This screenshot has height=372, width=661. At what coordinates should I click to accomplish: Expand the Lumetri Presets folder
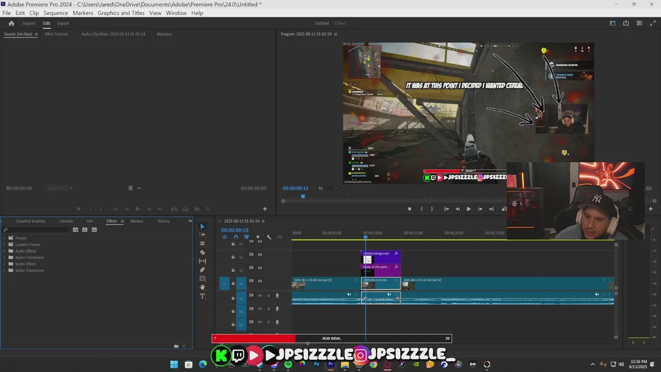pyautogui.click(x=5, y=244)
